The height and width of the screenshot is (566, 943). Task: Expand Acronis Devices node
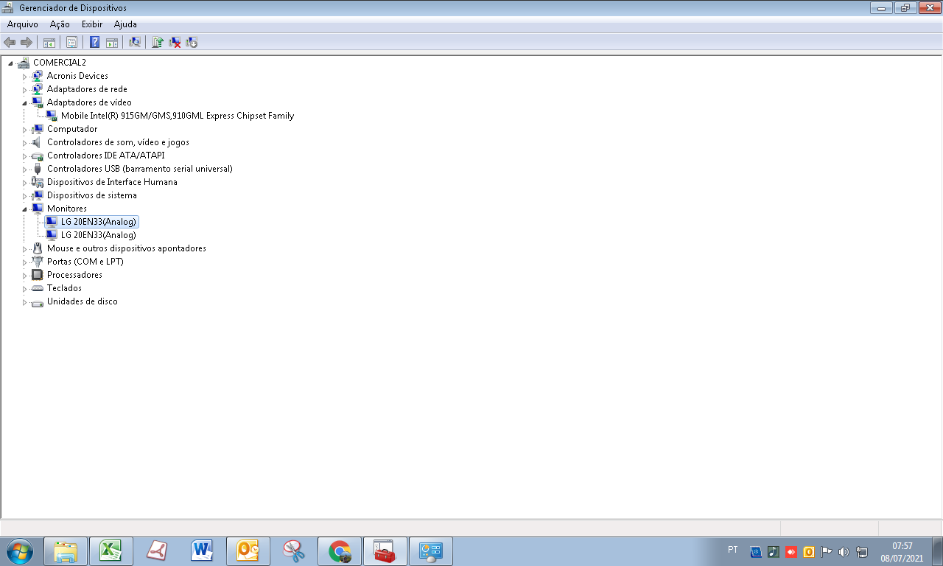pyautogui.click(x=24, y=77)
